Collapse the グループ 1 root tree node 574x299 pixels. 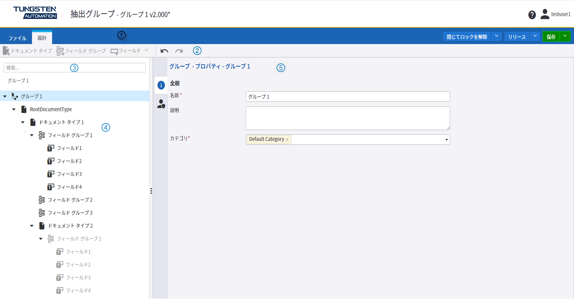click(5, 96)
